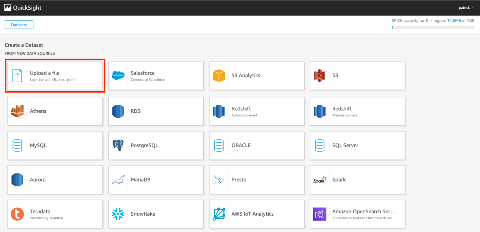Select the Athena data source card

click(55, 111)
